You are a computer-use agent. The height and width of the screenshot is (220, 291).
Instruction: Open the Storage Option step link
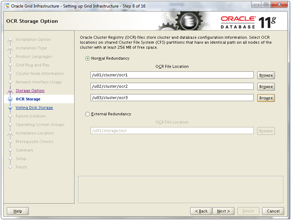pyautogui.click(x=30, y=90)
